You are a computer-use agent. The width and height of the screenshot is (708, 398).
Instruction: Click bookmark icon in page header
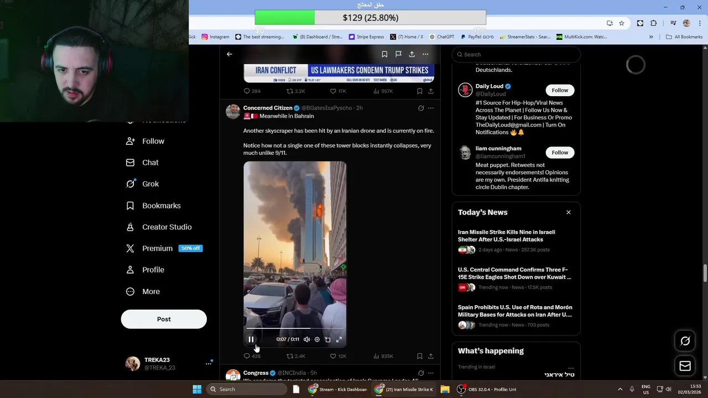coord(384,54)
